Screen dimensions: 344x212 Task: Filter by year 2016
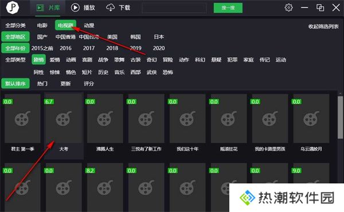tap(65, 48)
